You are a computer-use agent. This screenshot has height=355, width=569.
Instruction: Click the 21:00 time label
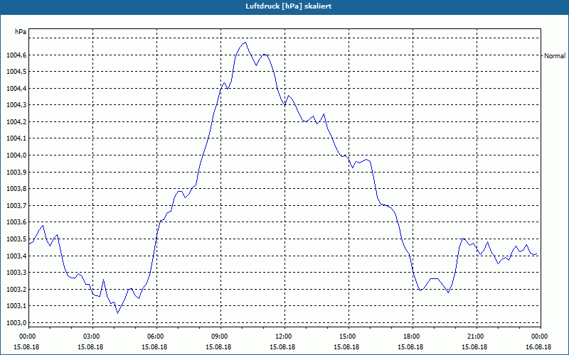coord(477,337)
